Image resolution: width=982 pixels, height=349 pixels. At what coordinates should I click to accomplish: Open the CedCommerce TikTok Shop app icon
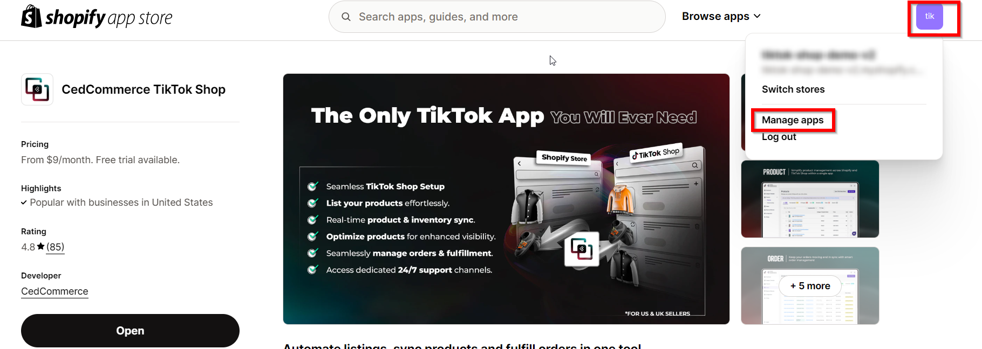37,89
